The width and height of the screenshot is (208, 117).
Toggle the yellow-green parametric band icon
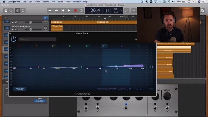[53, 46]
